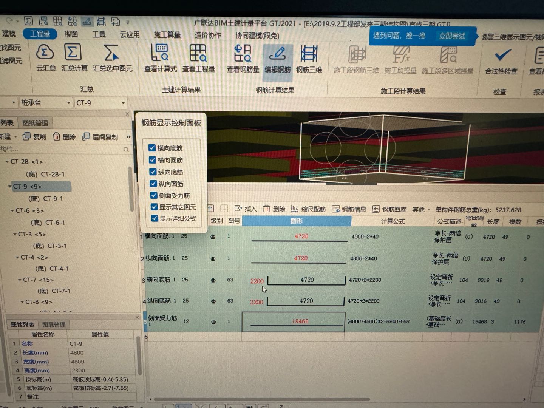Click the move-row-up arrow icon
The height and width of the screenshot is (408, 544).
[211, 208]
